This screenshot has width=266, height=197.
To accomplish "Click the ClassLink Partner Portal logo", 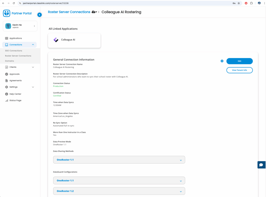I will 7,13.
